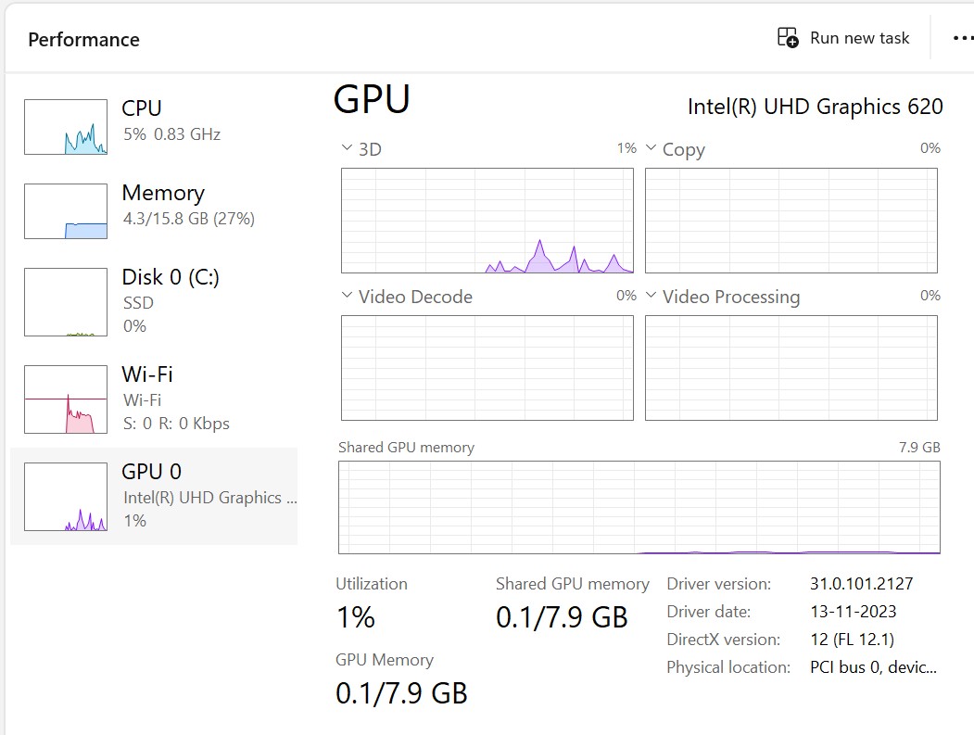Open the Copy graph engine dropdown
This screenshot has height=735, width=974.
pos(651,148)
